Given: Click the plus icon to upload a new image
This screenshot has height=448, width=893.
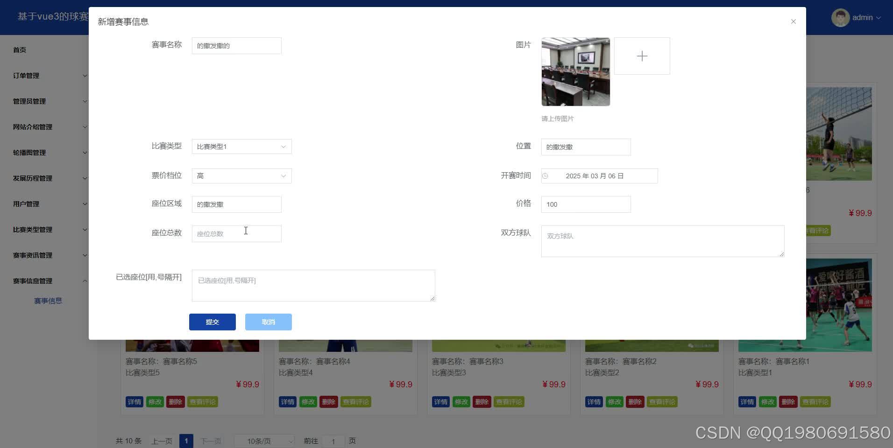Looking at the screenshot, I should (x=642, y=56).
